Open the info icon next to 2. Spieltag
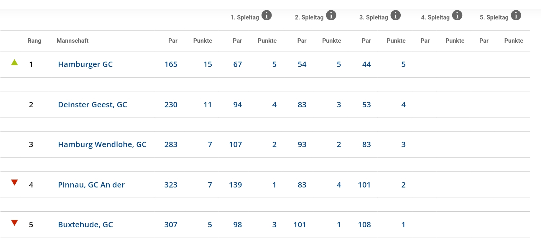This screenshot has height=242, width=541. coord(331,15)
